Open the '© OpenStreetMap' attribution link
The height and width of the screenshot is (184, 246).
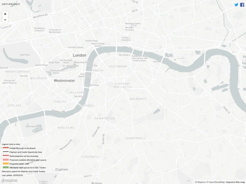pyautogui.click(x=215, y=182)
